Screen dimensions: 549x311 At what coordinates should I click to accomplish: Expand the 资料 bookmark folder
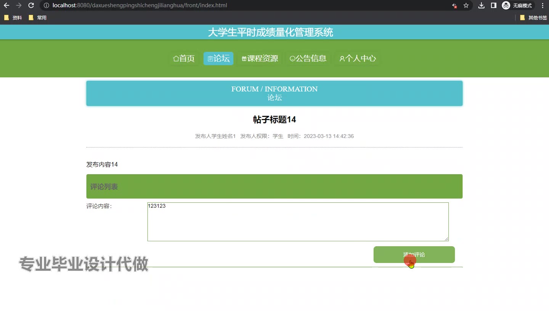tap(13, 18)
